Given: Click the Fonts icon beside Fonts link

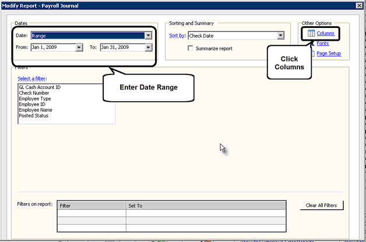Looking at the screenshot, I should pos(313,43).
